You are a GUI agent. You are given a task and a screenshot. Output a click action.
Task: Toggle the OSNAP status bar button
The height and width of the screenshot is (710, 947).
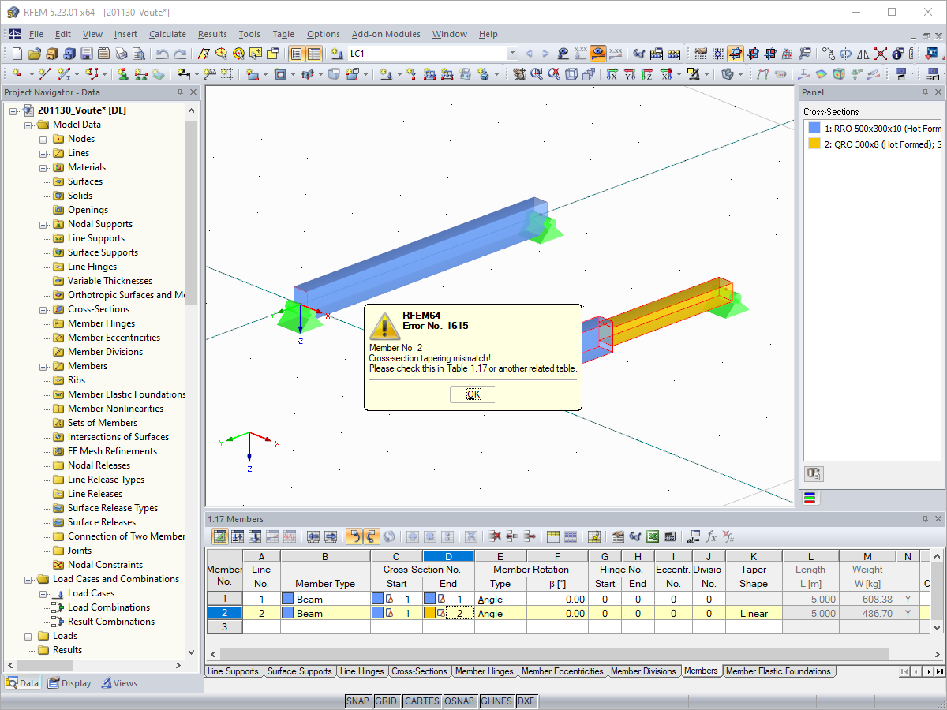tap(459, 701)
